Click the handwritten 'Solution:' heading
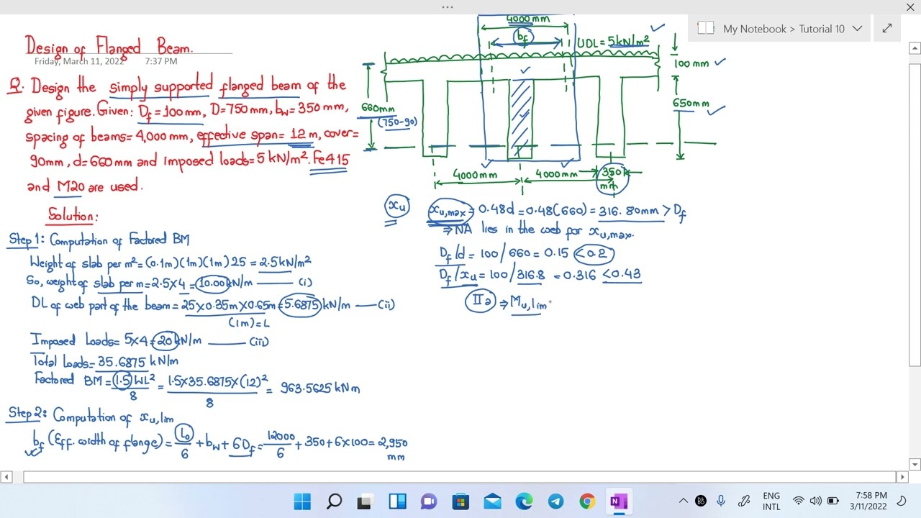This screenshot has width=921, height=518. [73, 215]
